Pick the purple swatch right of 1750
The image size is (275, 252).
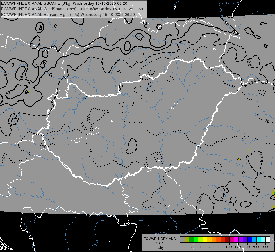[x=241, y=240]
